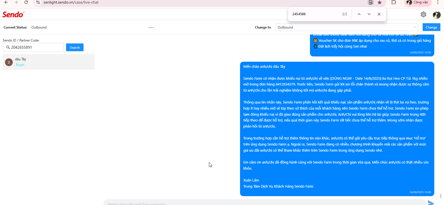The image size is (444, 205).
Task: Click the find-in-page box with 2454586
Action: (315, 14)
